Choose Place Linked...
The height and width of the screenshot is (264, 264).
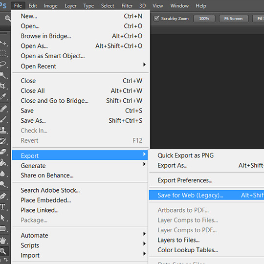point(80,210)
